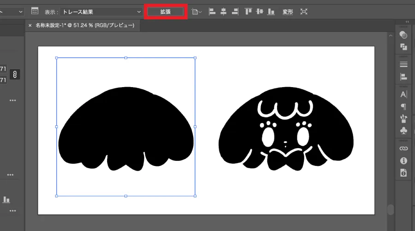Open the Document Info panel icon
This screenshot has width=415, height=231.
tap(403, 172)
